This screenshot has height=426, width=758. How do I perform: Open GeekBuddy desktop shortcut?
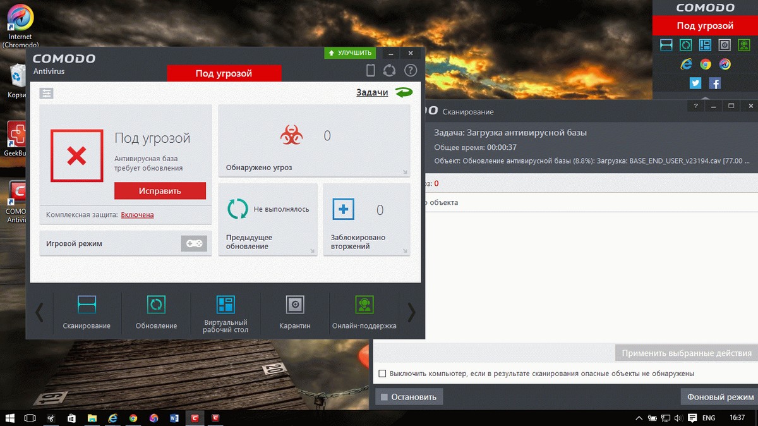click(16, 139)
